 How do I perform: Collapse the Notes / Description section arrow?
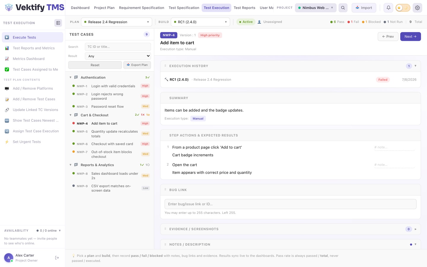[415, 244]
